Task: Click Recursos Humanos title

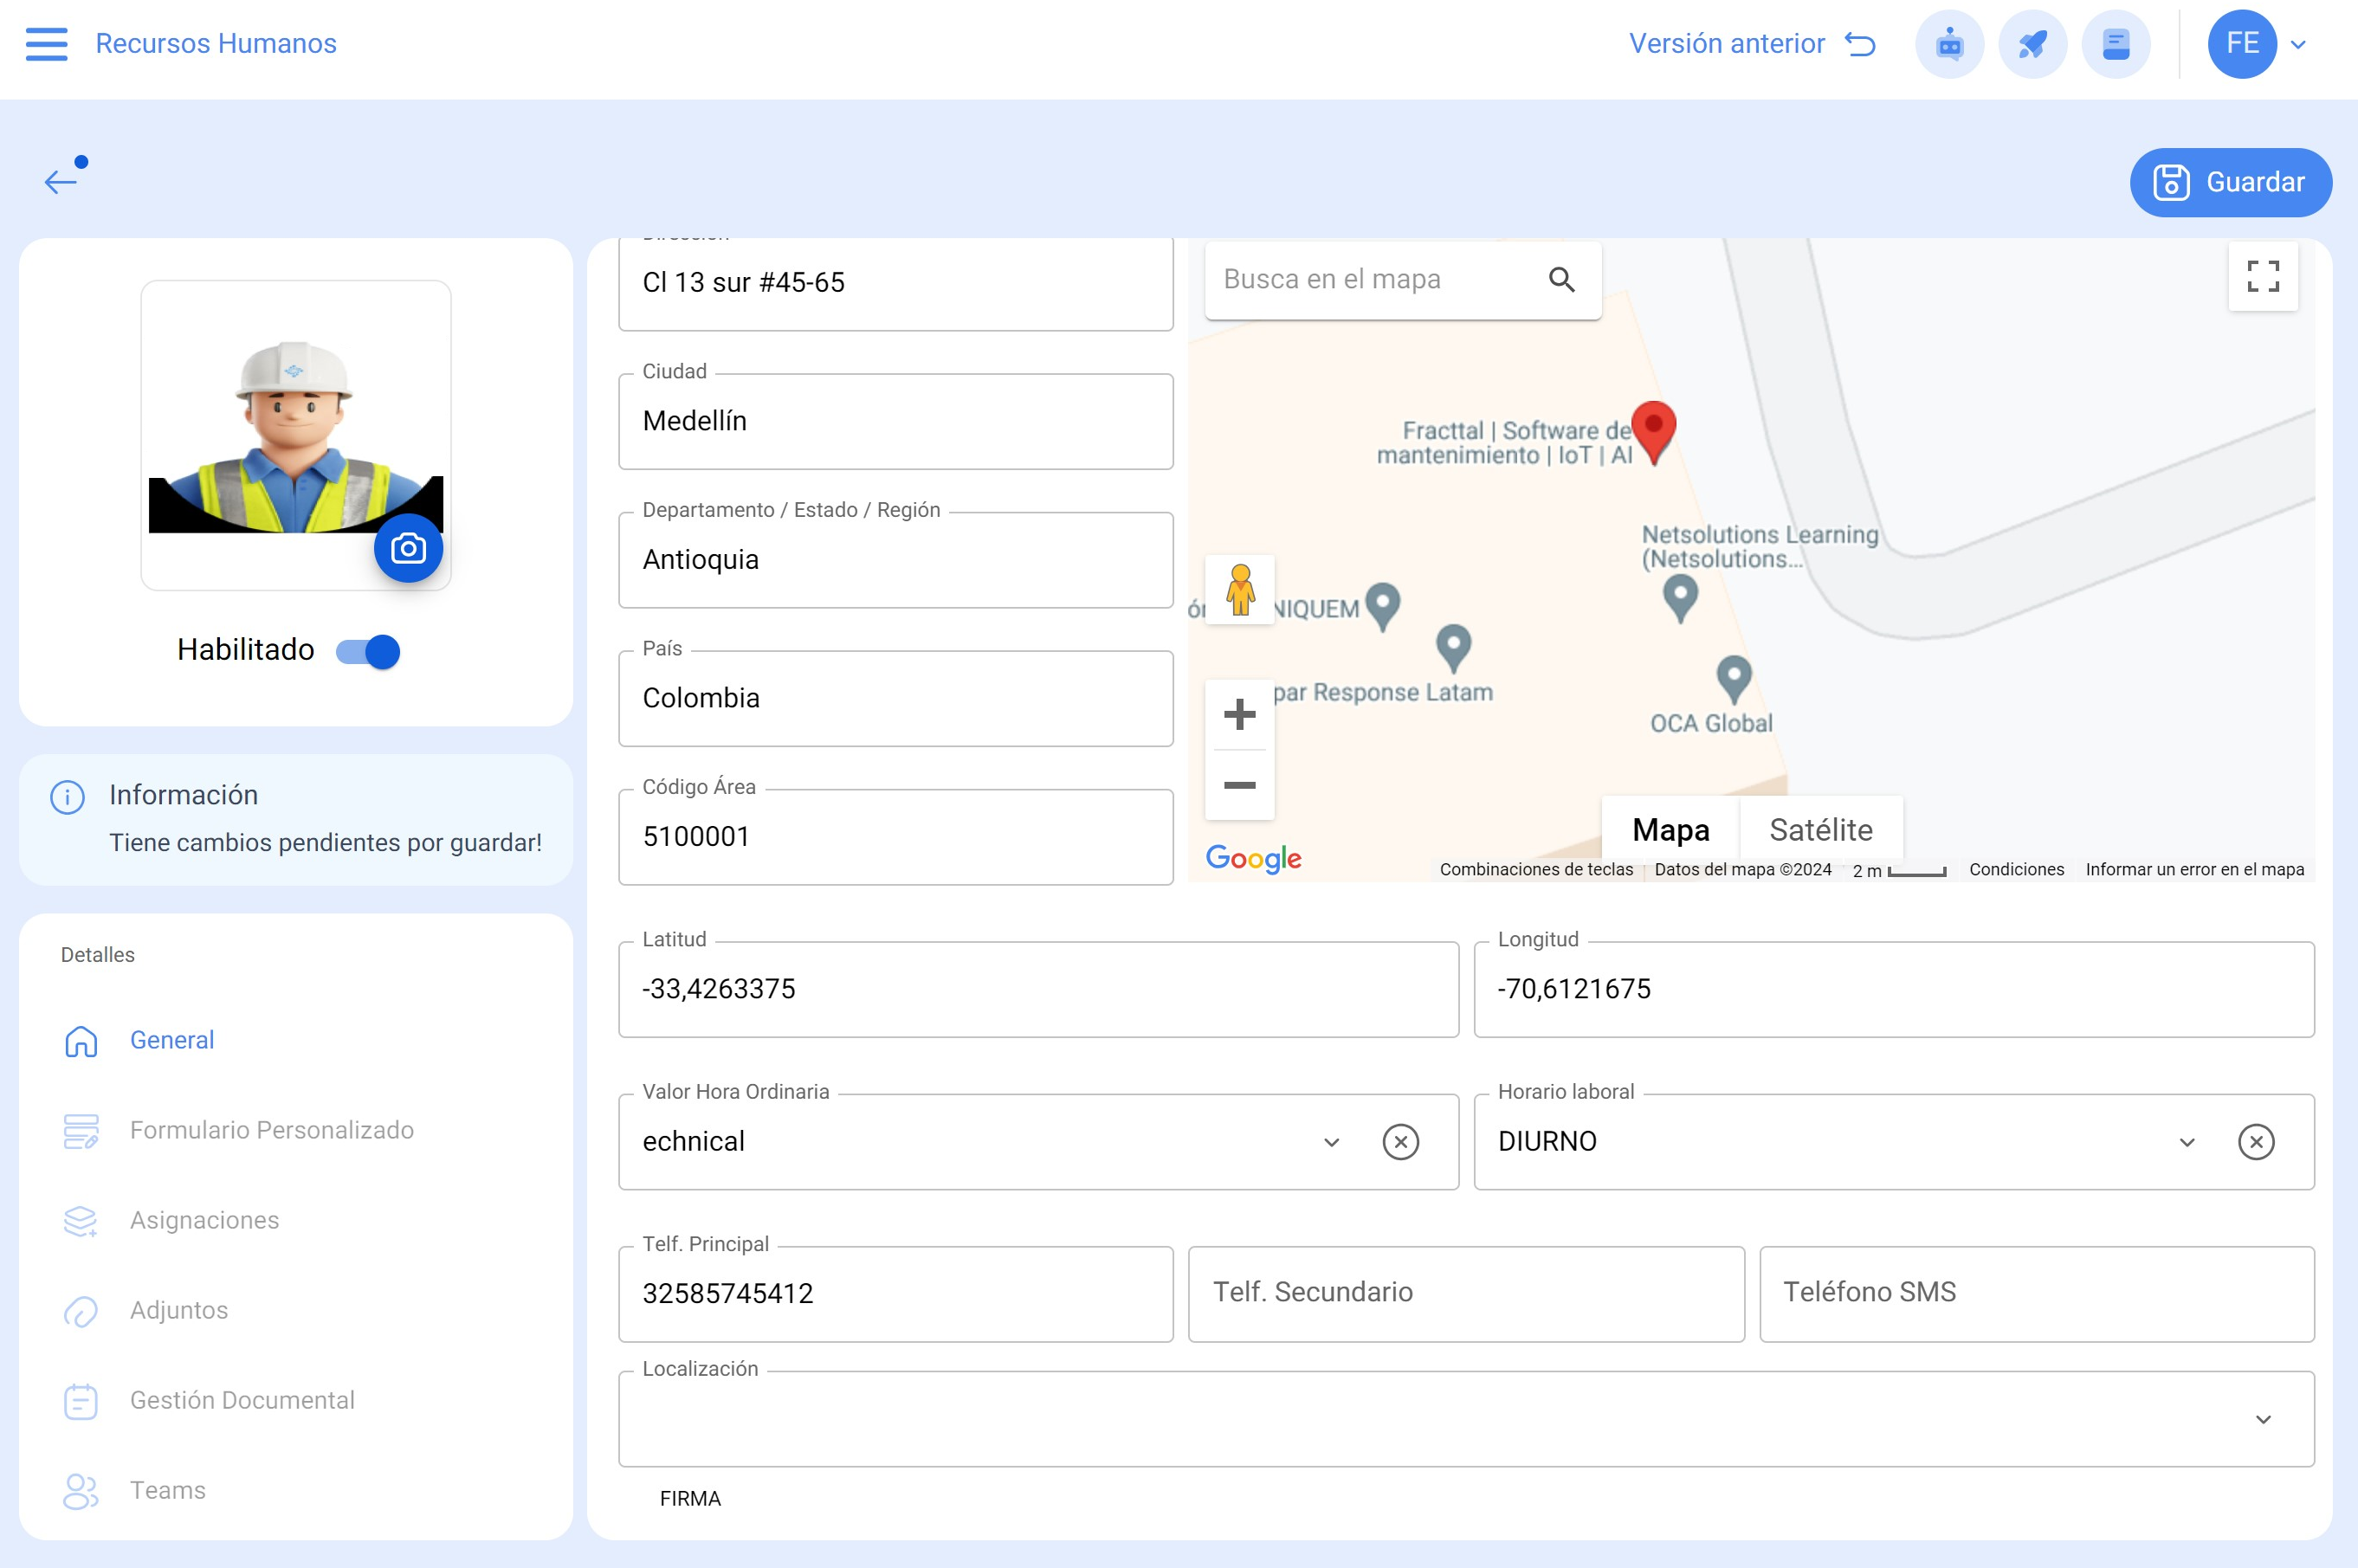Action: [x=216, y=44]
